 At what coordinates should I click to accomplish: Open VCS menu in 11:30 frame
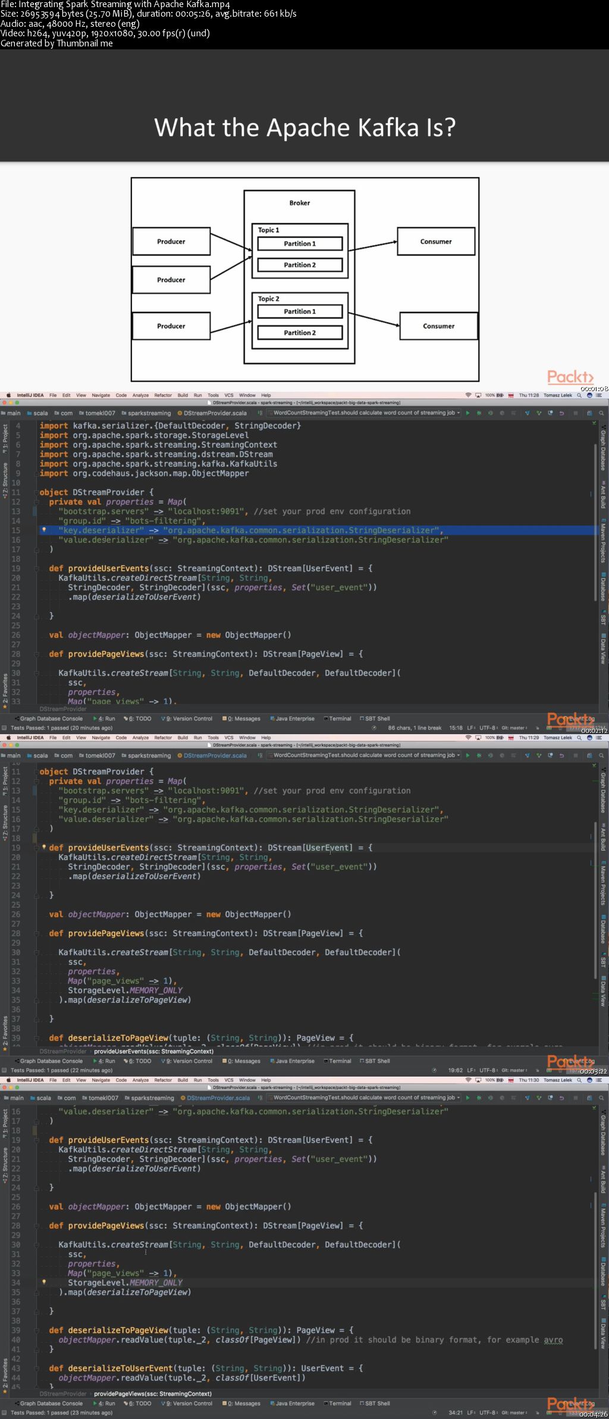[228, 1080]
